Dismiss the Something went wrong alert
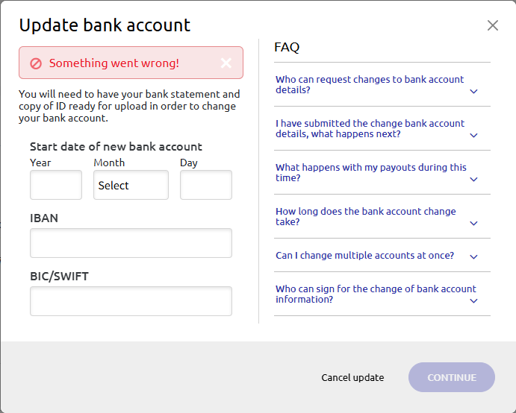The image size is (516, 413). 226,63
